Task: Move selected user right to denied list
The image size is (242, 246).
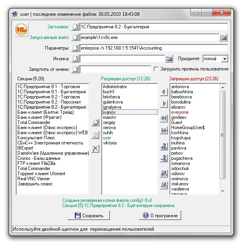Action: (x=164, y=104)
